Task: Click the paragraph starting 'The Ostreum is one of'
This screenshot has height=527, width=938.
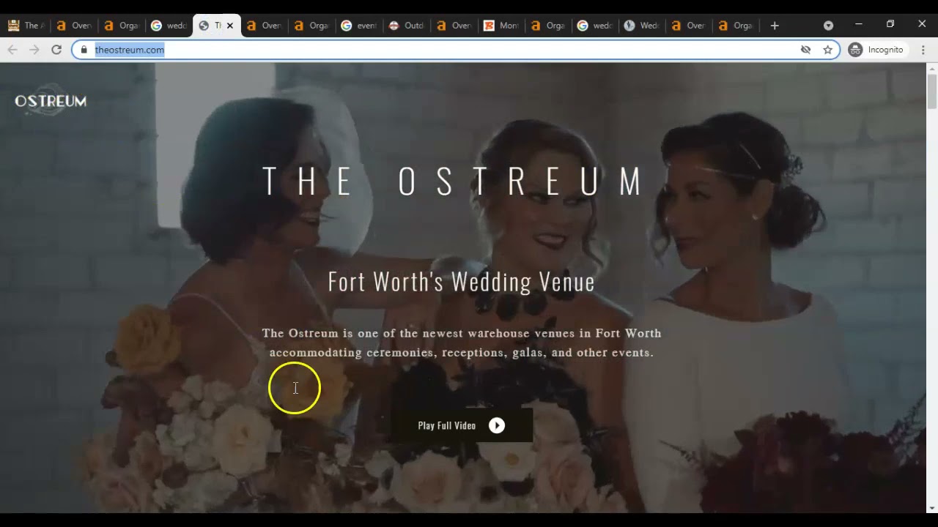Action: coord(462,343)
